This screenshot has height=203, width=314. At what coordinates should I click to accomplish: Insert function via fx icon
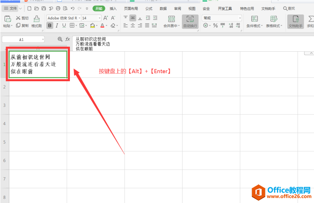point(68,39)
